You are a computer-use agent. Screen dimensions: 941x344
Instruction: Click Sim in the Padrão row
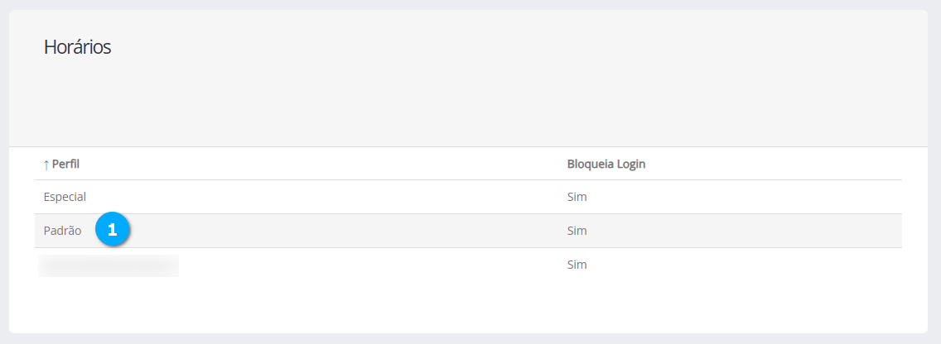[x=577, y=231]
